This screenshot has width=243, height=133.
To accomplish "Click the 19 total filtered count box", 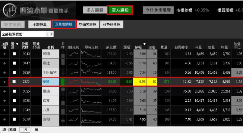I will point(25,130).
